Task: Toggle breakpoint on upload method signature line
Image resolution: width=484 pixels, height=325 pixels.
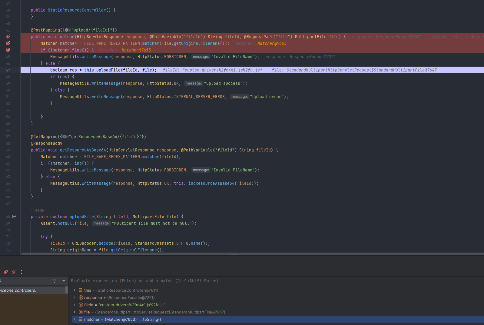Action: click(x=8, y=37)
